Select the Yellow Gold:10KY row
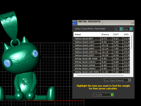The height and width of the screenshot is (106, 141). (102, 42)
